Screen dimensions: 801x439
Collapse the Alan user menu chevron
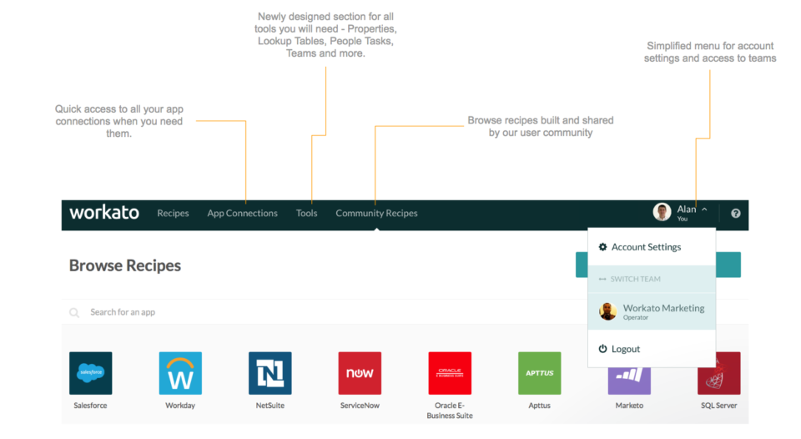pyautogui.click(x=705, y=209)
